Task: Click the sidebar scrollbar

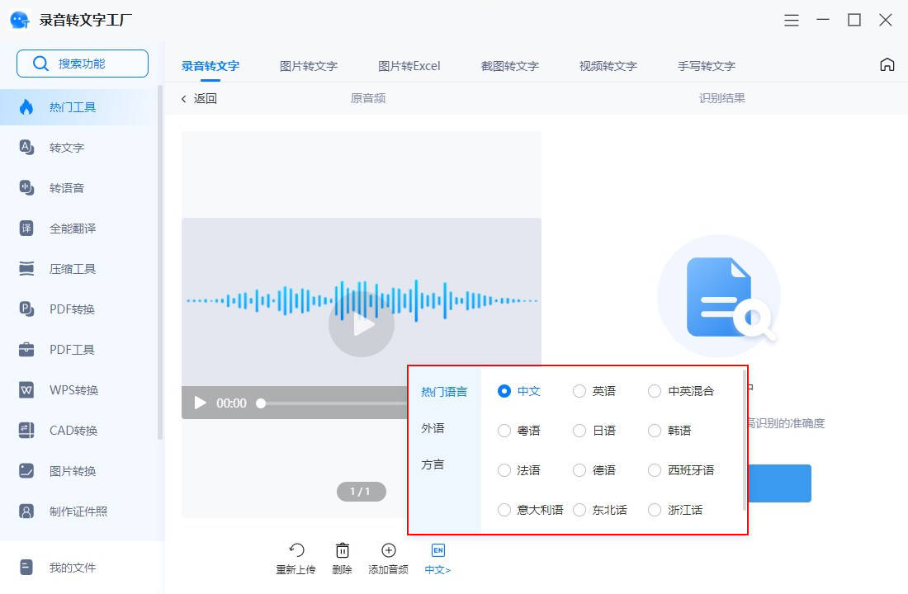Action: coord(160,262)
